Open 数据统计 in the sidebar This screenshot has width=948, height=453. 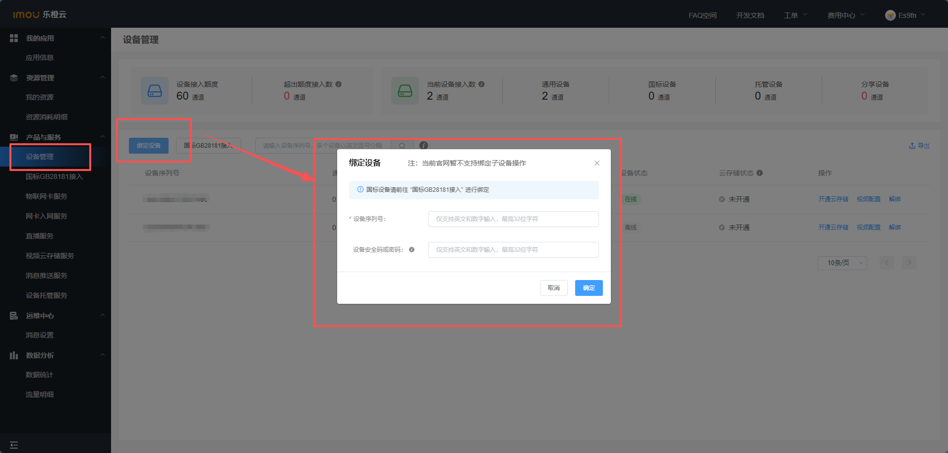pyautogui.click(x=40, y=375)
